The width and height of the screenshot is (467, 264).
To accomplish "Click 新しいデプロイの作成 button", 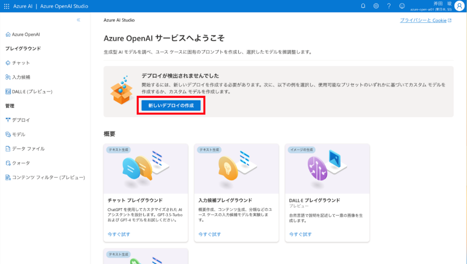I will pos(171,106).
